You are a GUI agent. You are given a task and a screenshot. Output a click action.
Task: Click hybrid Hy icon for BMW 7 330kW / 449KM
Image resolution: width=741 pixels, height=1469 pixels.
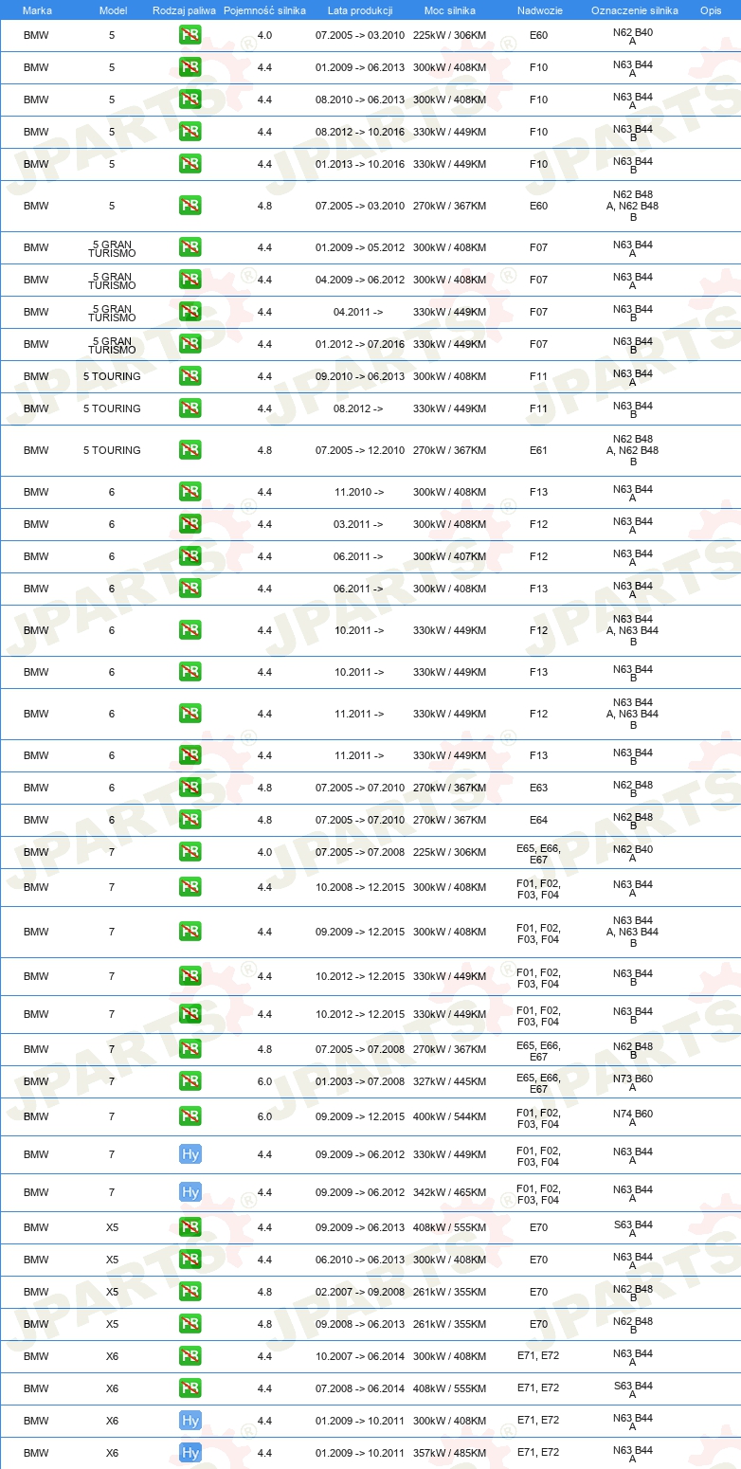pyautogui.click(x=190, y=1154)
